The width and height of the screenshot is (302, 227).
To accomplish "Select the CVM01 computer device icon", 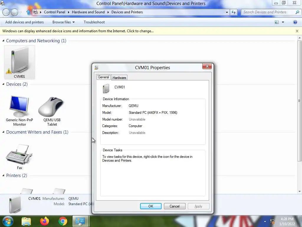I will (x=19, y=62).
